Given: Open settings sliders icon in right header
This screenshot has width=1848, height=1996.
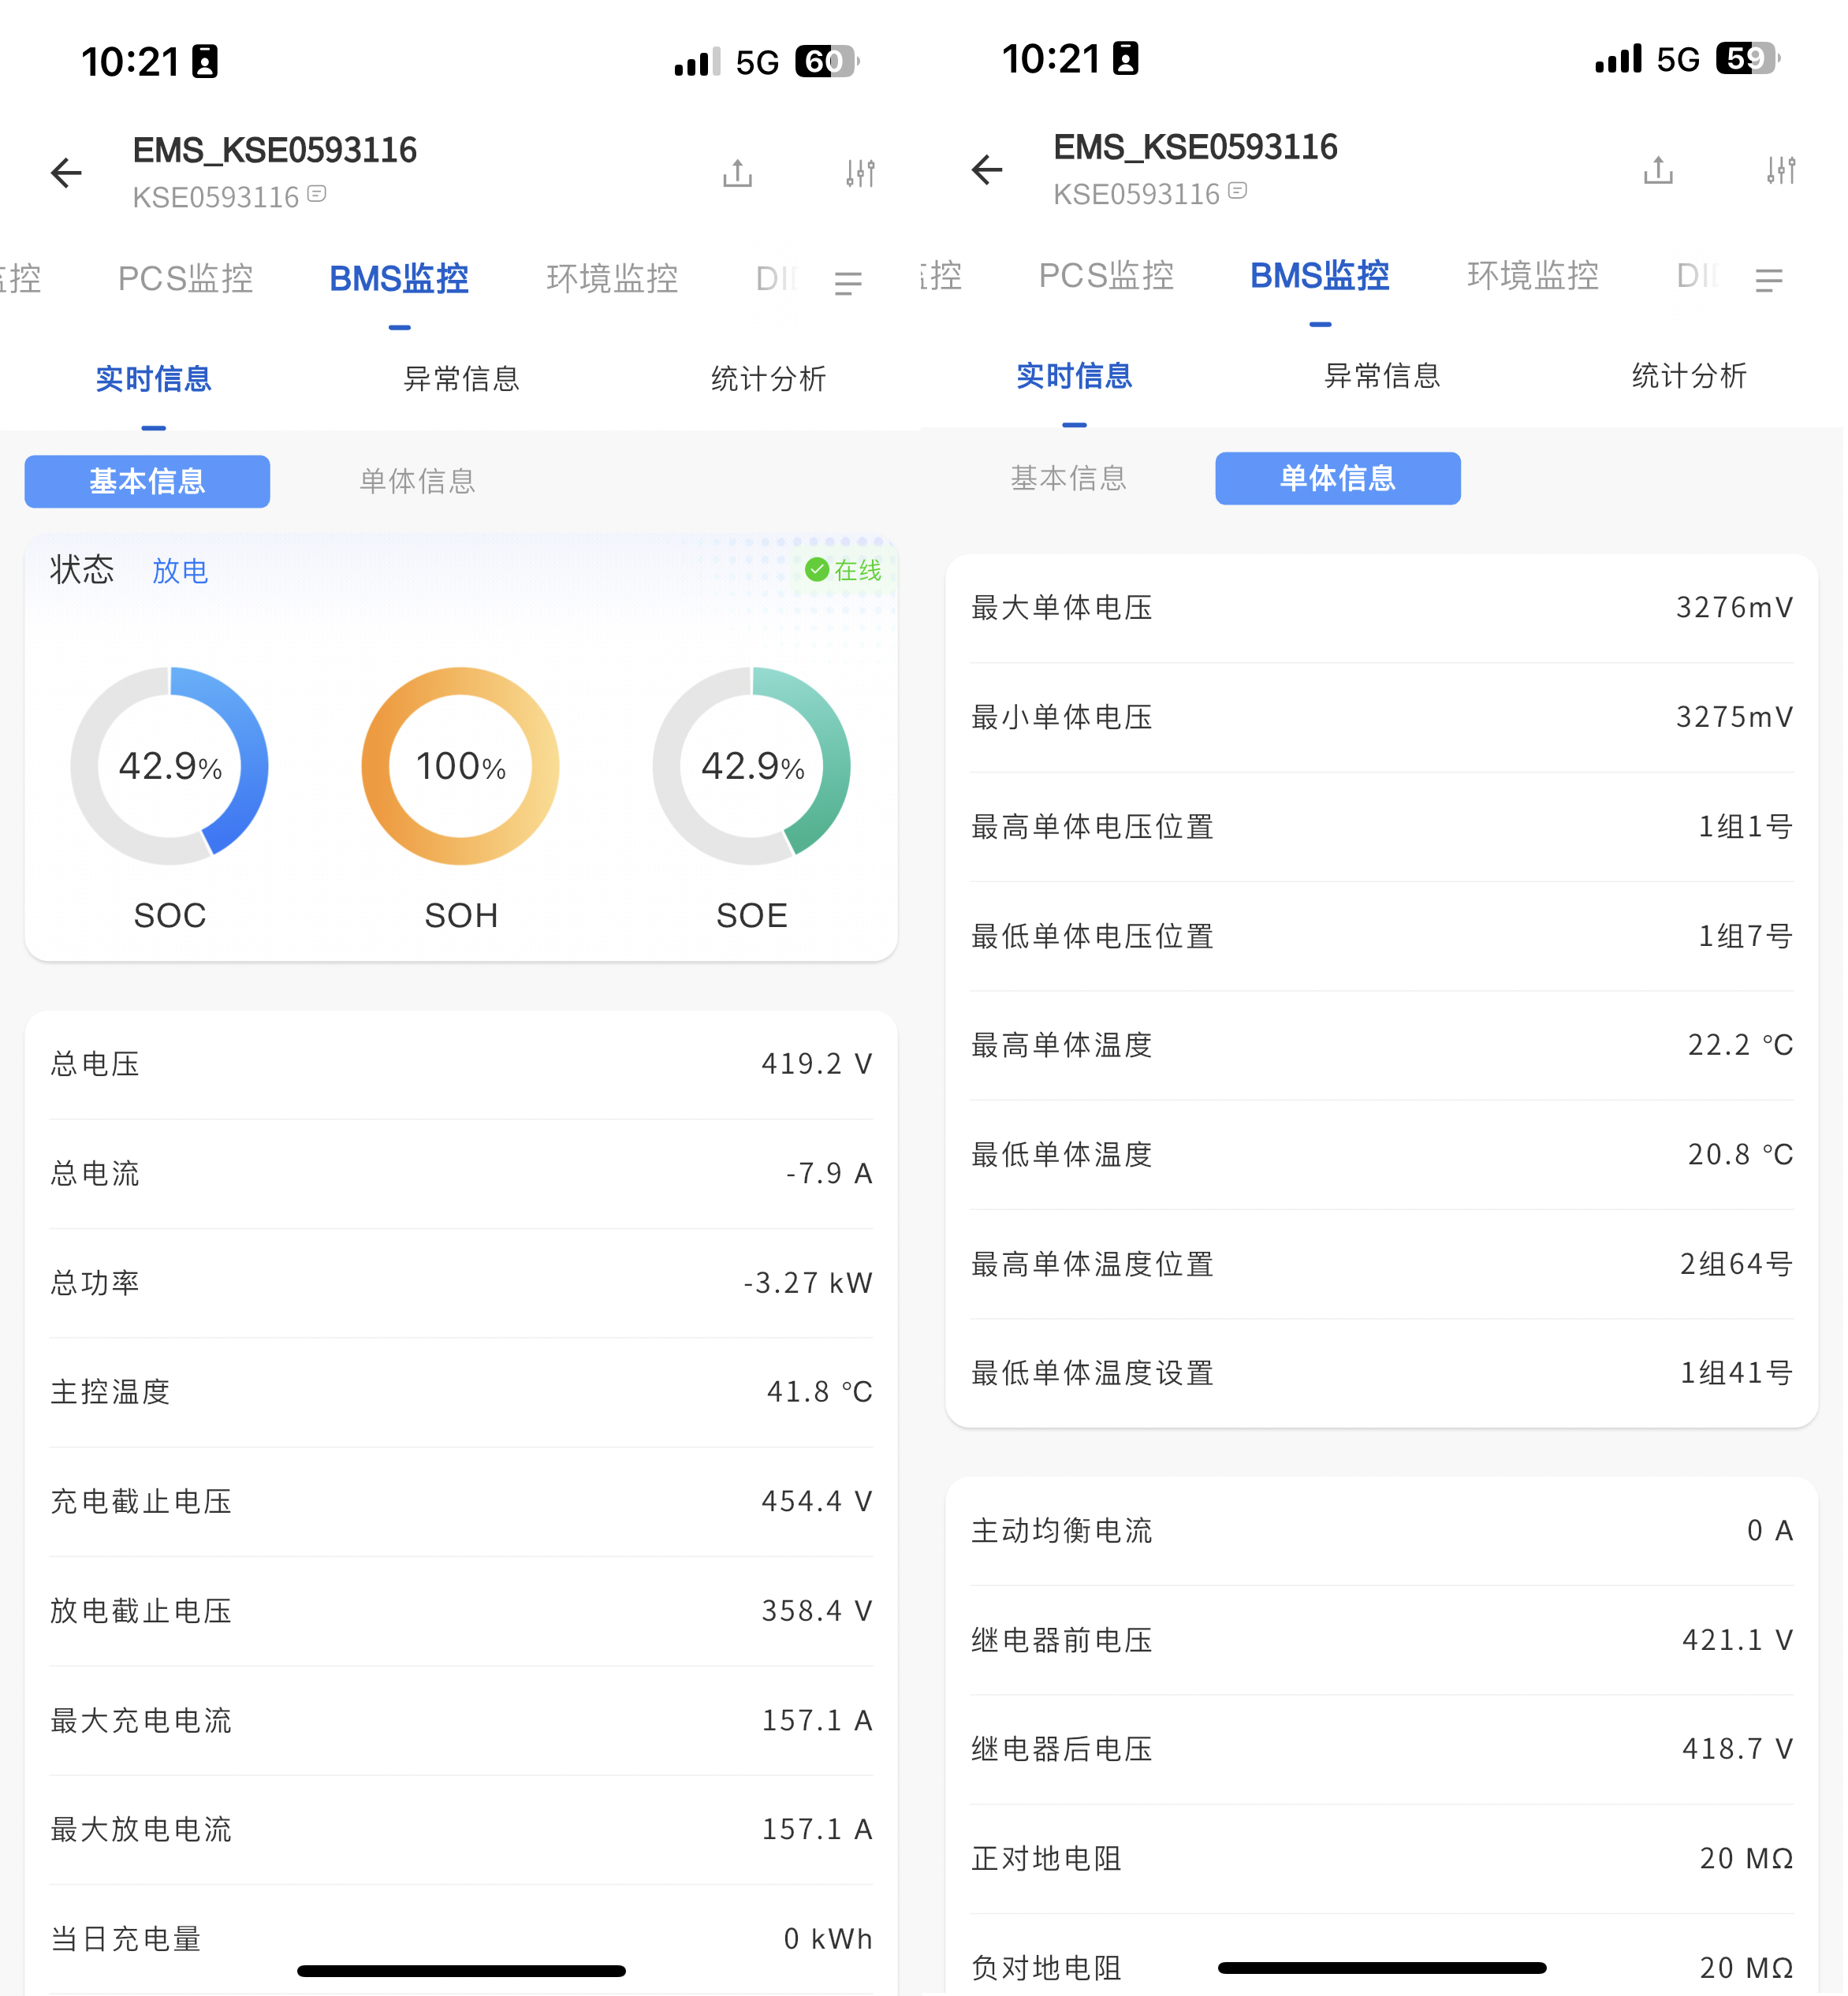Looking at the screenshot, I should [x=1781, y=170].
